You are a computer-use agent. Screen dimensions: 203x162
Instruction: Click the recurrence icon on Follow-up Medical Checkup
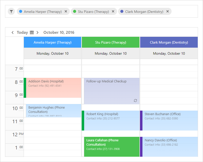pyautogui.click(x=135, y=101)
